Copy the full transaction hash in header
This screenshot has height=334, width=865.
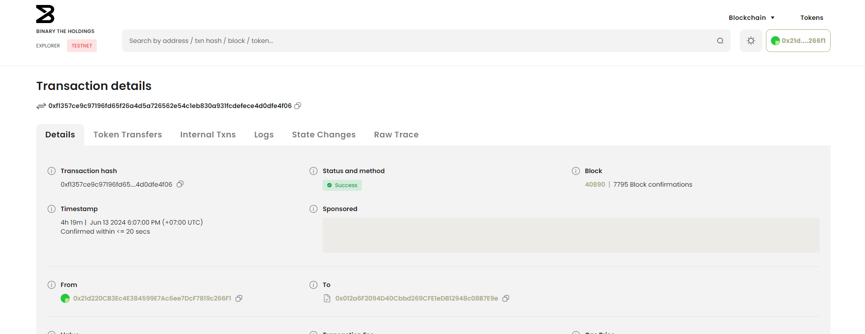(298, 106)
